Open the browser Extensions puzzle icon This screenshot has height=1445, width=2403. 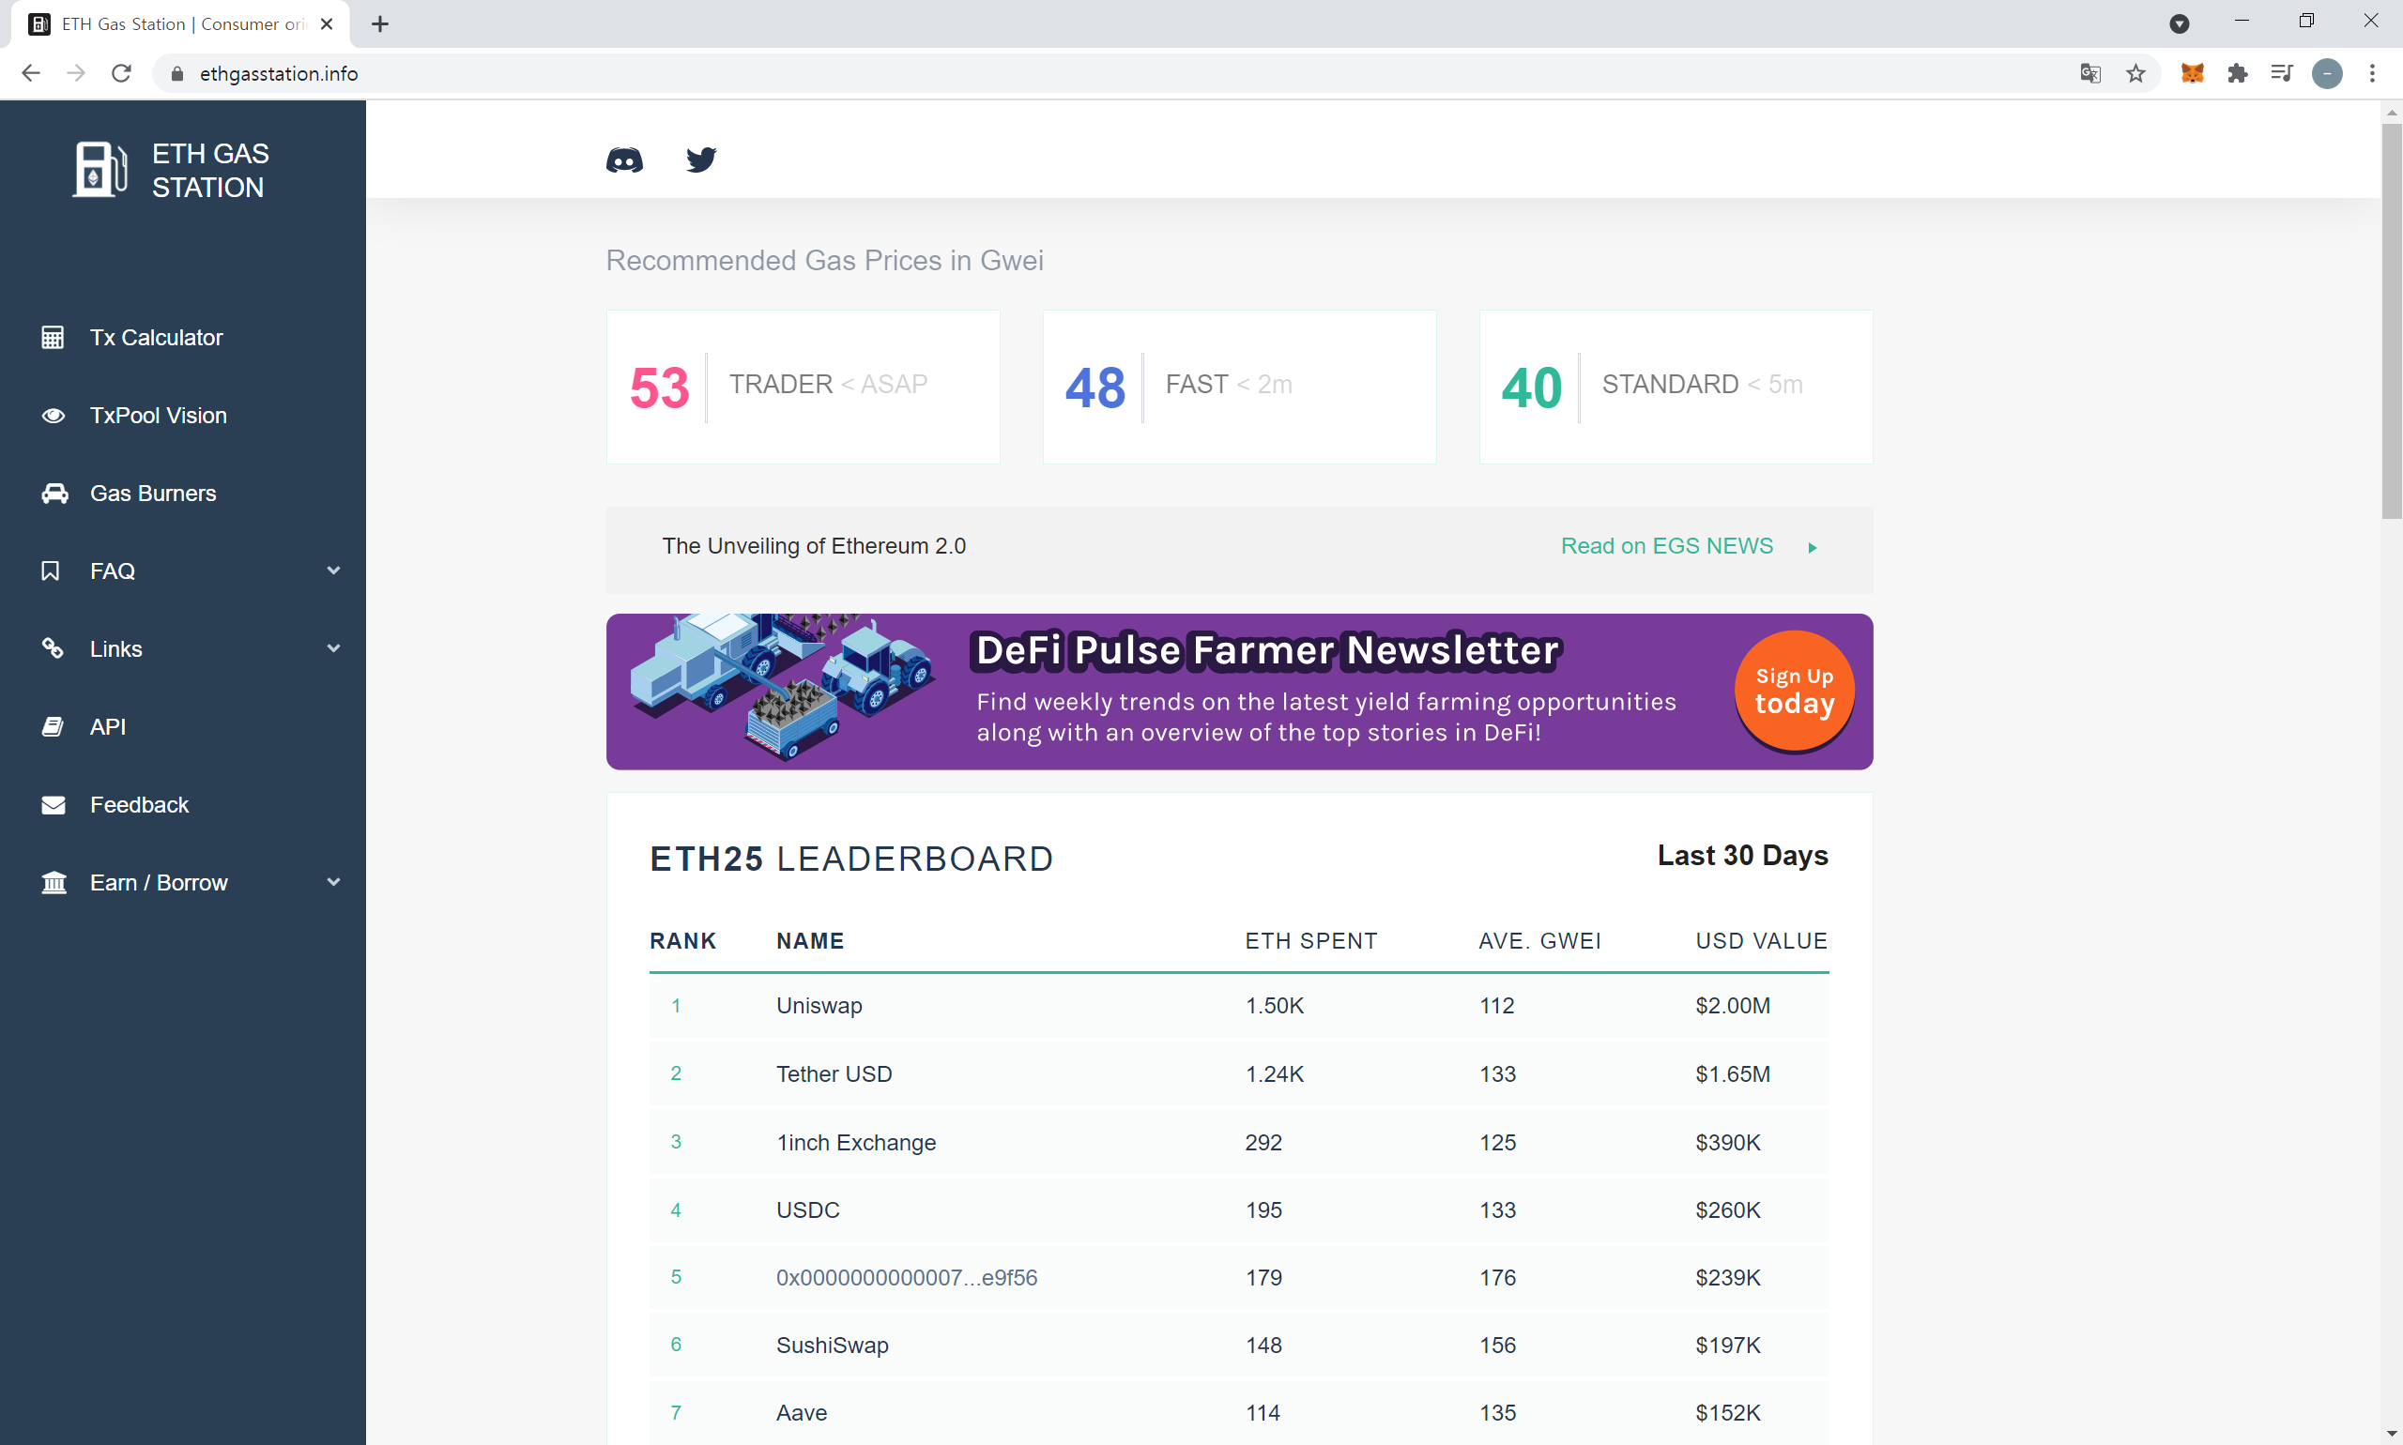(x=2238, y=73)
